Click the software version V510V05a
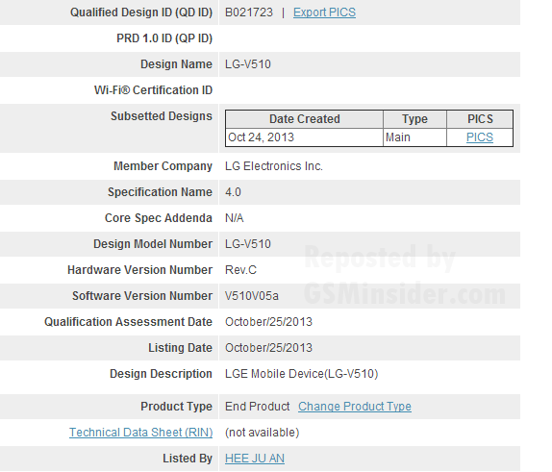 coord(252,296)
